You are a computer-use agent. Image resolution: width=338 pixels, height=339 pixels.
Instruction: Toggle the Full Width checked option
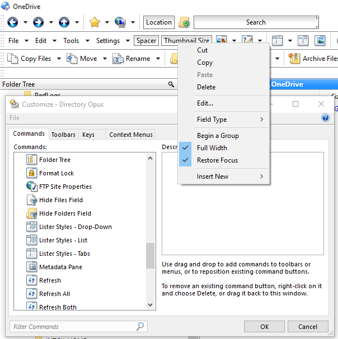click(224, 148)
